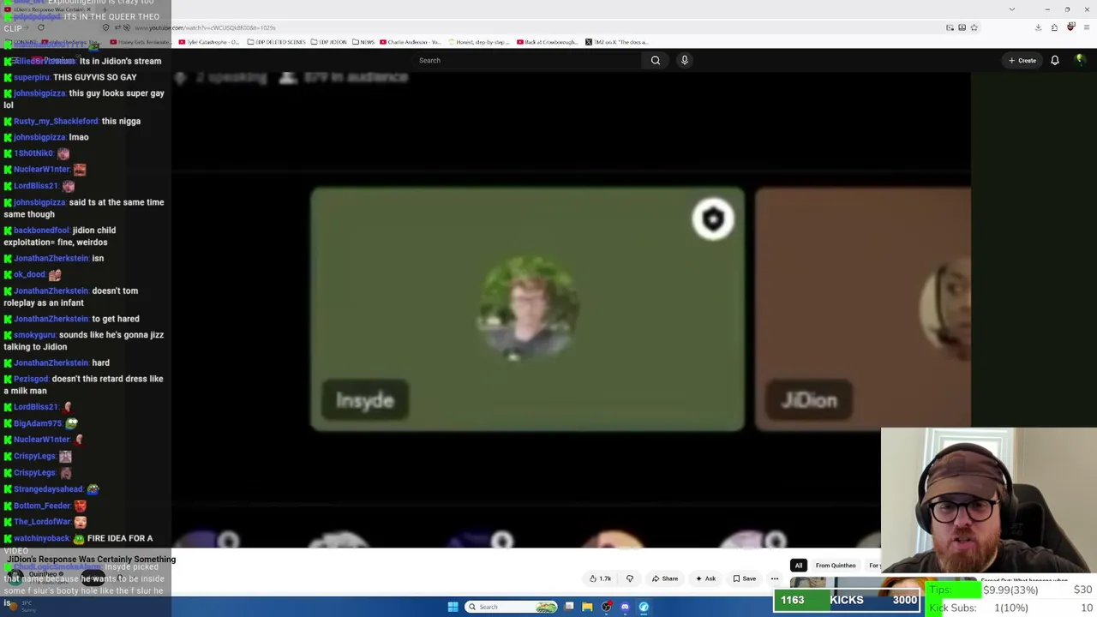The height and width of the screenshot is (617, 1097).
Task: Open the YouTube account avatar menu
Action: (x=1080, y=60)
